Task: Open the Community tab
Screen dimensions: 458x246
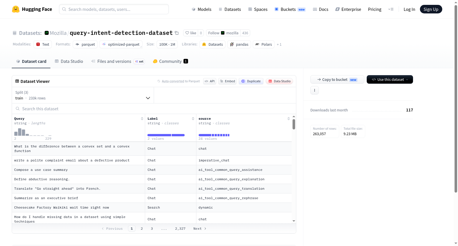Action: [171, 61]
